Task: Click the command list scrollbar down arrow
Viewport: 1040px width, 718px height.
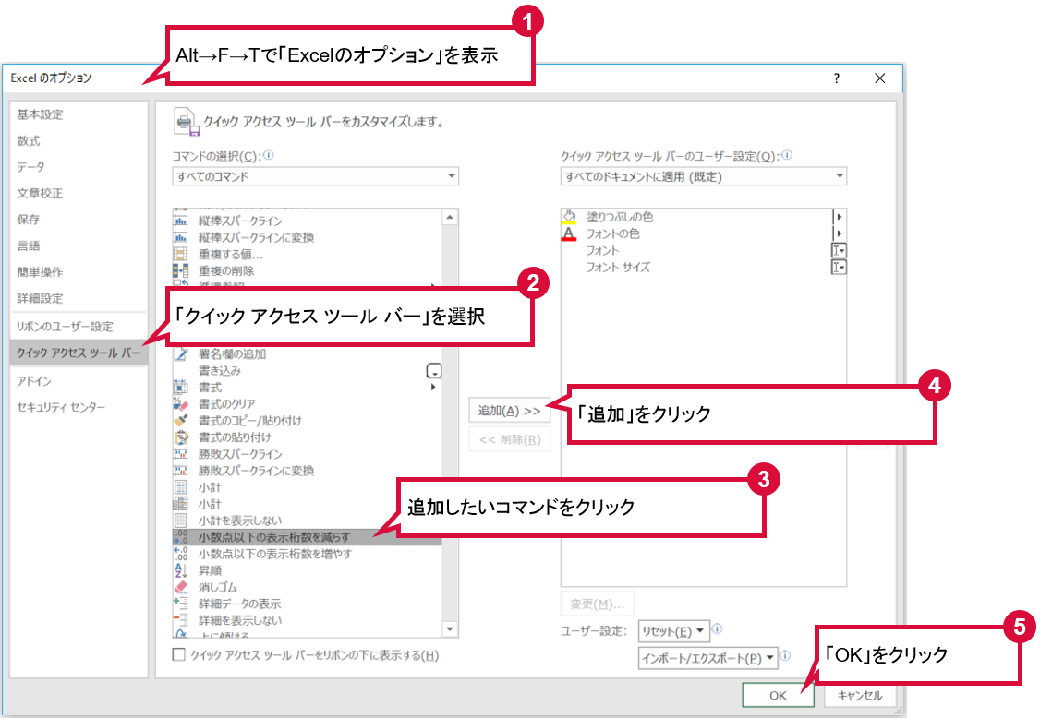Action: tap(451, 629)
